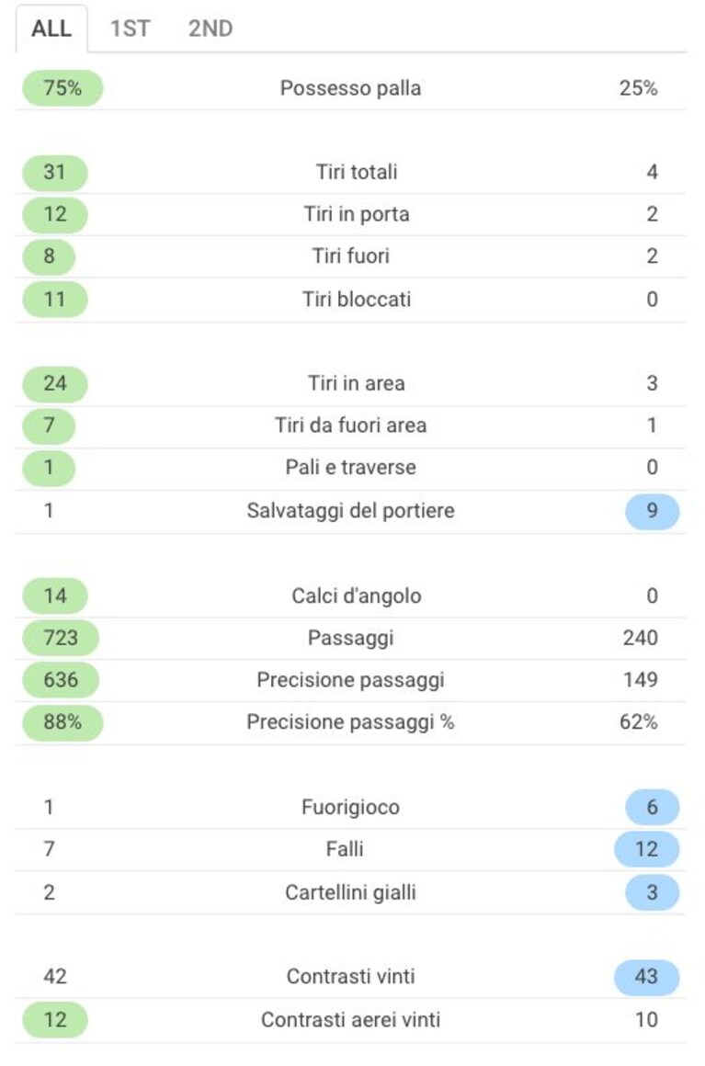Click the Tiri bloccati label
This screenshot has height=1066, width=705.
click(357, 300)
